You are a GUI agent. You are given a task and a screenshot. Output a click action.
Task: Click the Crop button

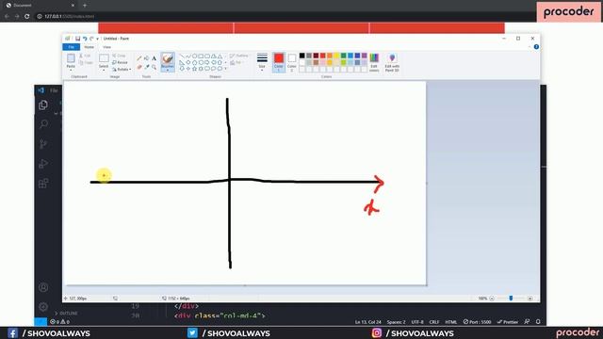pos(120,56)
